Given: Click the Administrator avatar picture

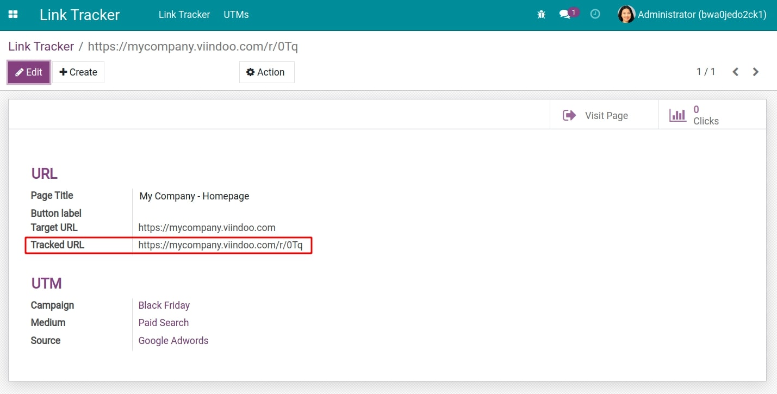Looking at the screenshot, I should click(626, 15).
